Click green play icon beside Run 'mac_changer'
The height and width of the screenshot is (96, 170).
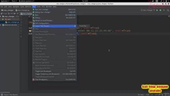[34, 10]
